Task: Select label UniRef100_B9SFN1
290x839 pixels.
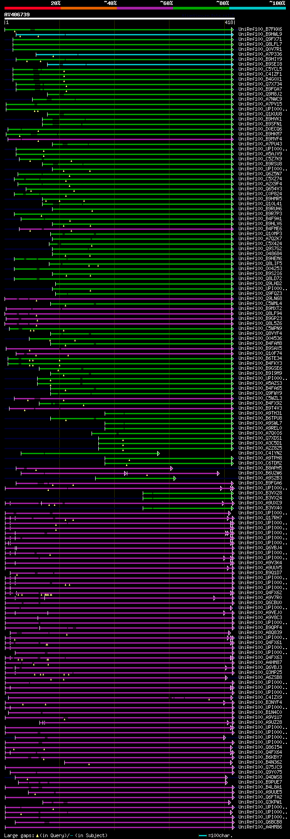Action: click(x=260, y=124)
